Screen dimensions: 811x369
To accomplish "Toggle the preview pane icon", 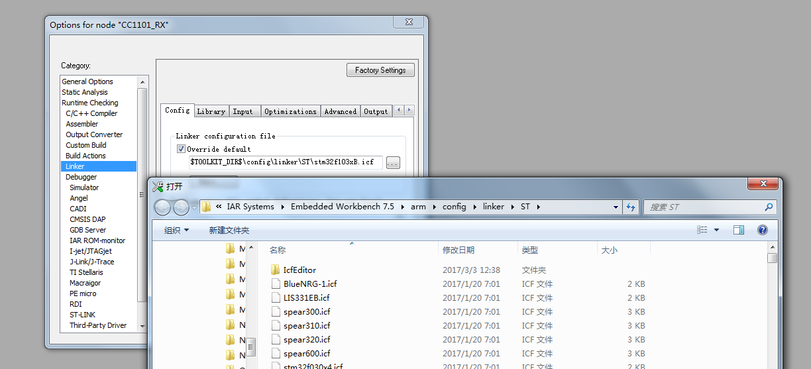I will click(739, 230).
